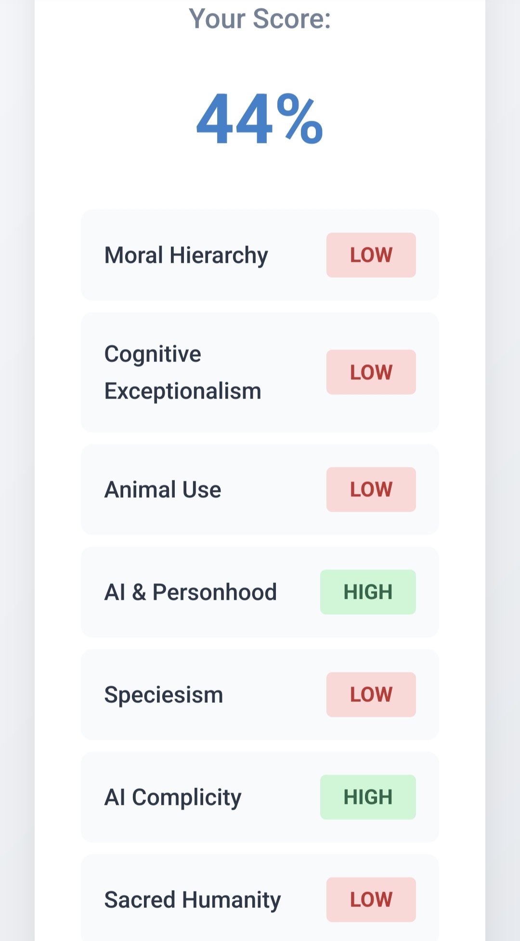Screen dimensions: 520x941
Task: Click the 44% score value
Action: [x=260, y=119]
